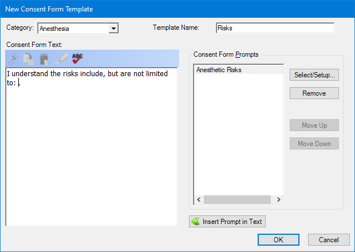Image resolution: width=355 pixels, height=252 pixels.
Task: Click the Cut scissors icon
Action: (x=13, y=59)
